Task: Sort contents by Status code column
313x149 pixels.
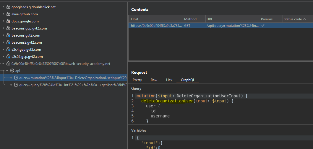Action: click(x=293, y=19)
